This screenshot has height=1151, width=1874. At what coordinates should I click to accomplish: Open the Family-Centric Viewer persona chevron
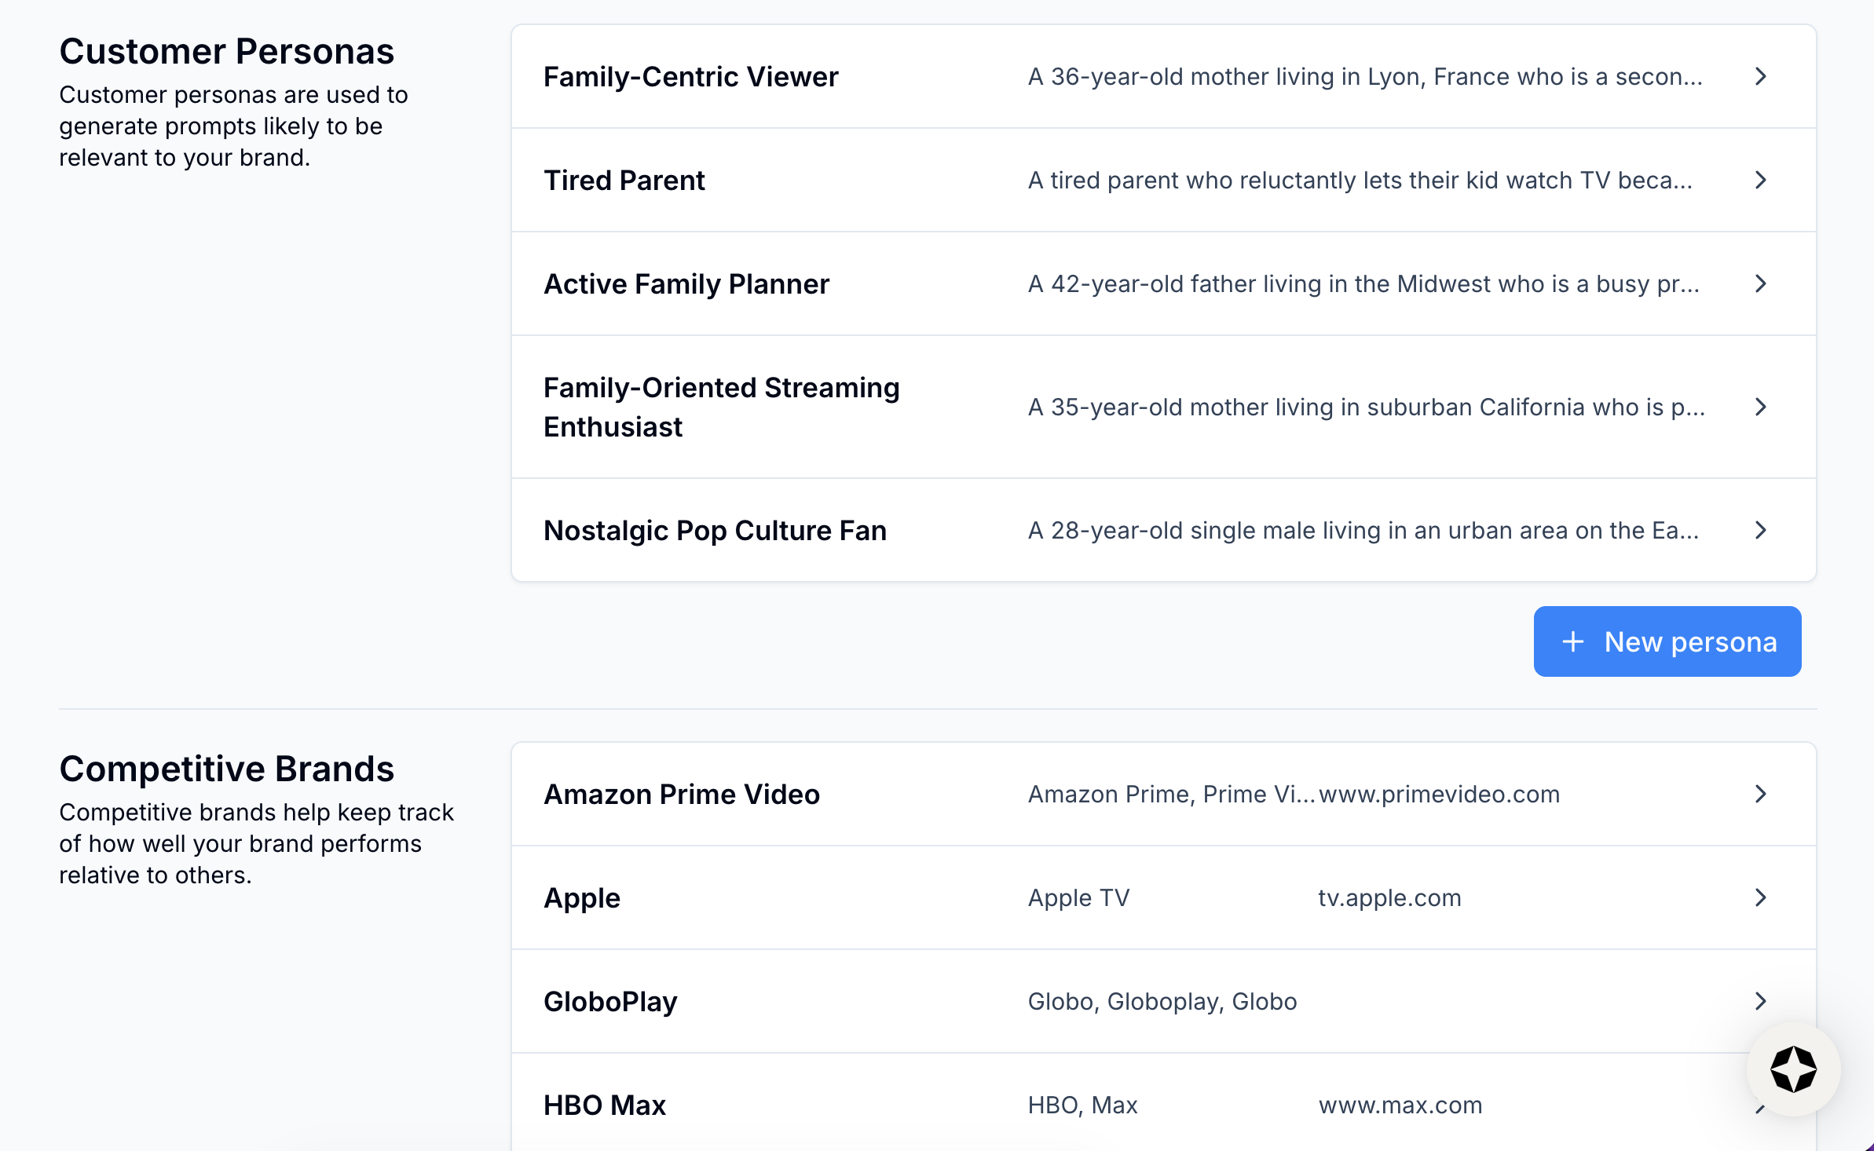coord(1760,76)
